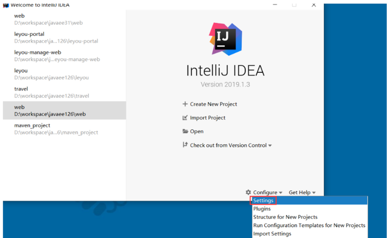Create New Project

point(213,104)
